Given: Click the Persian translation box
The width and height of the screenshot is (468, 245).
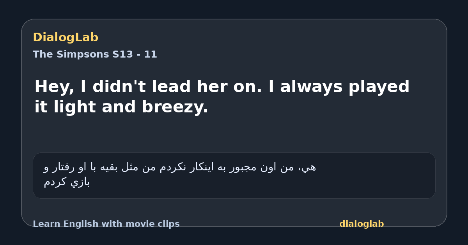Looking at the screenshot, I should (x=234, y=175).
